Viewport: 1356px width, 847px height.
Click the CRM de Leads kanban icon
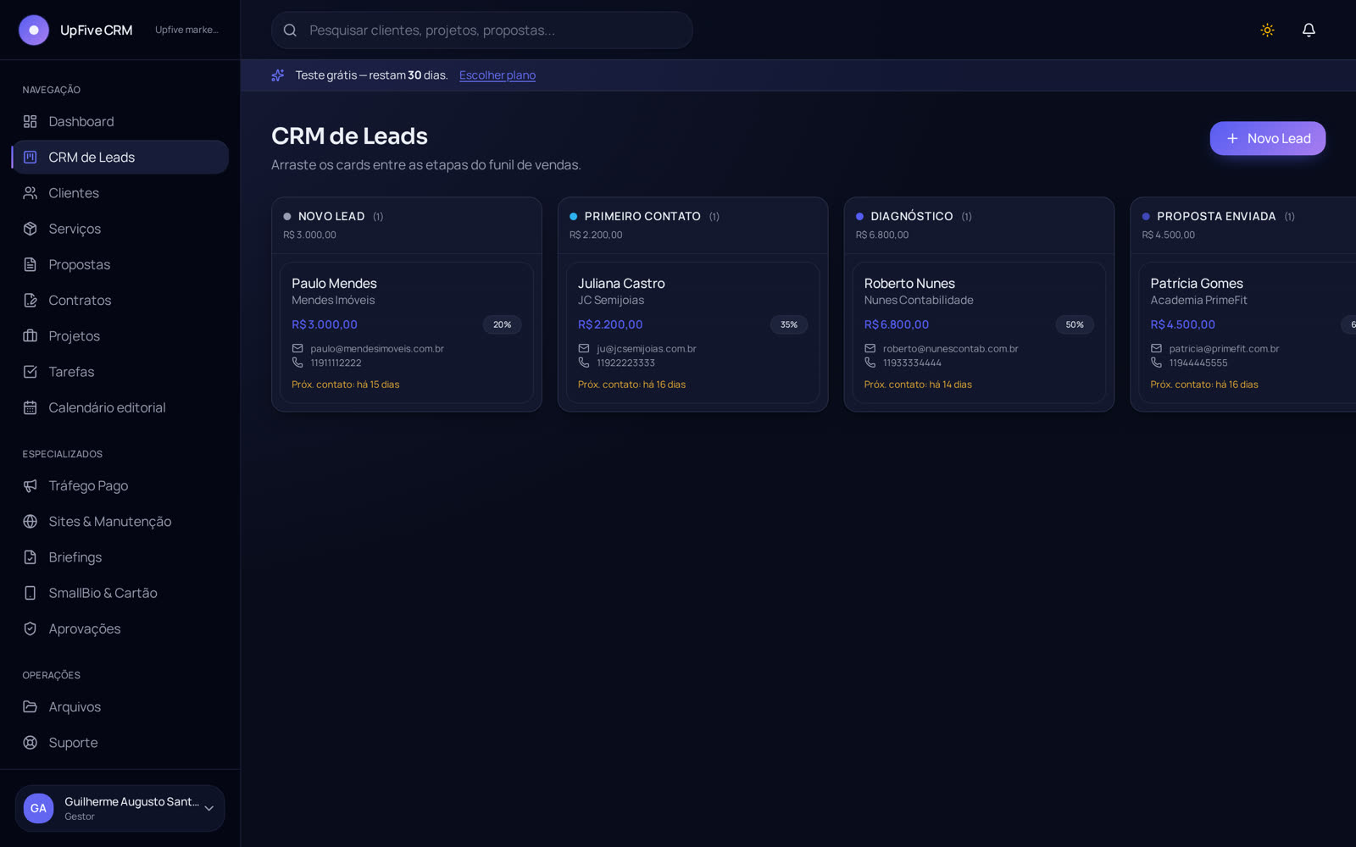(30, 157)
